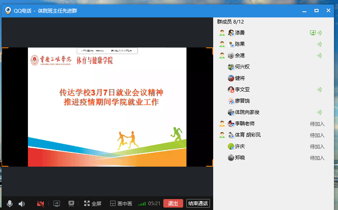The width and height of the screenshot is (338, 210).
Task: Click the admin badge beside 李聃老师
Action: pyautogui.click(x=222, y=124)
